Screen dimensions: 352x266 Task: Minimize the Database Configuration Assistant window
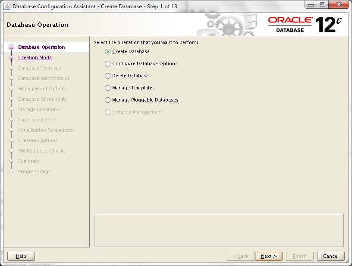(311, 5)
